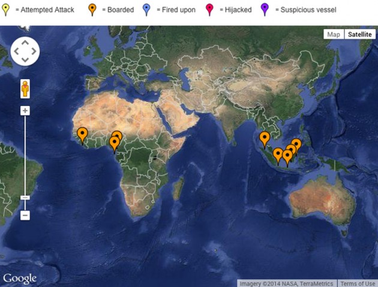Image resolution: width=378 pixels, height=287 pixels.
Task: Click the red Hijacked legend pin
Action: (211, 9)
